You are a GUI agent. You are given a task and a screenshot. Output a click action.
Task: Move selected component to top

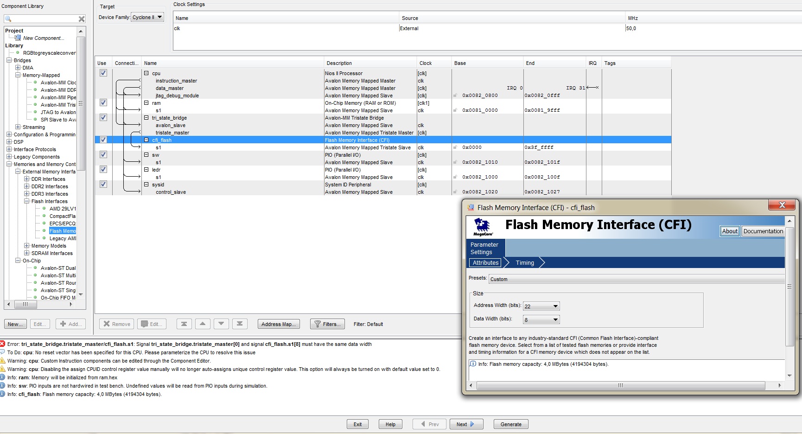[184, 324]
